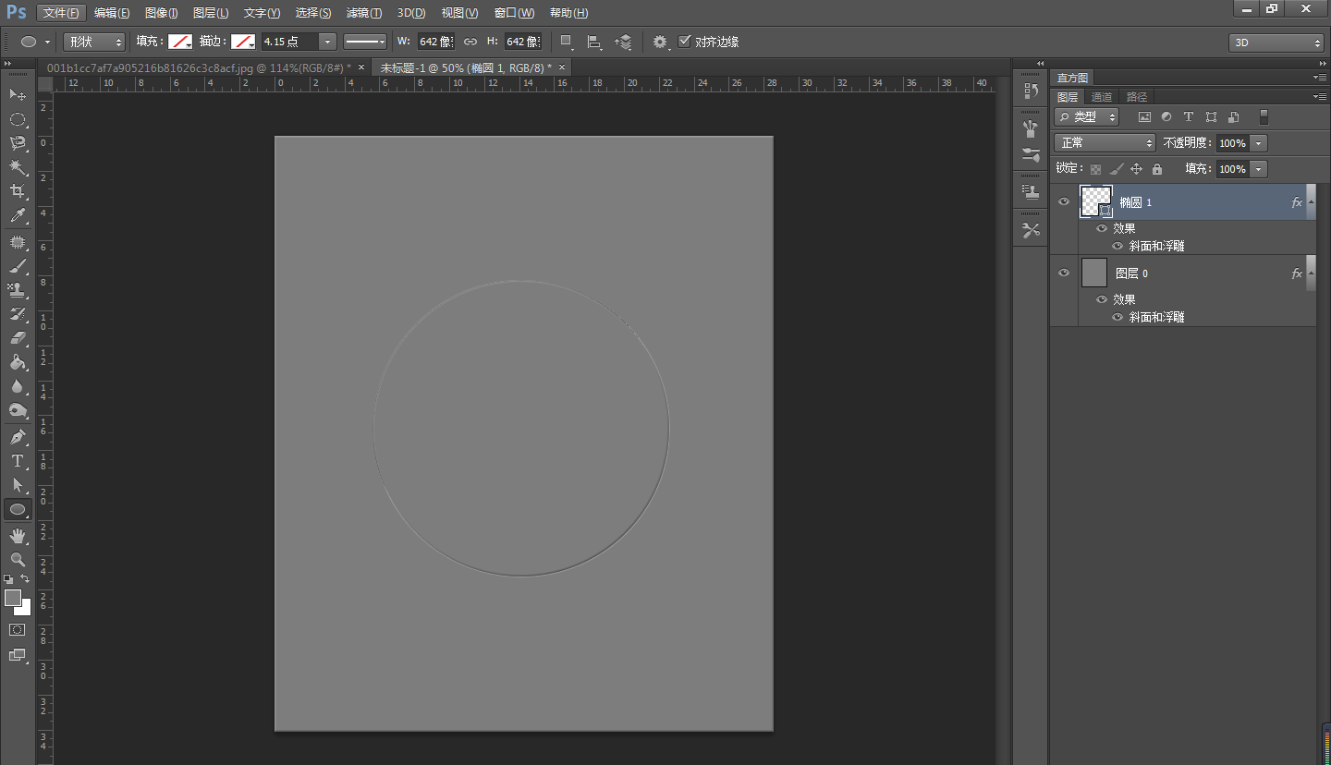Select the Crop tool

click(x=17, y=191)
